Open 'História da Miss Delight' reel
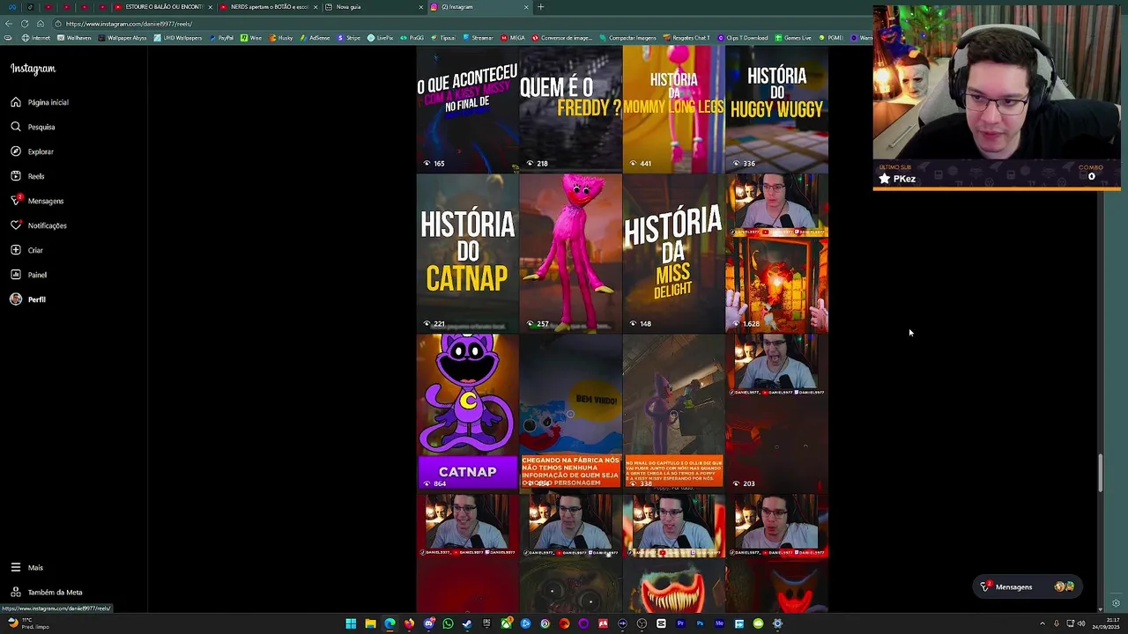1128x634 pixels. pos(673,253)
